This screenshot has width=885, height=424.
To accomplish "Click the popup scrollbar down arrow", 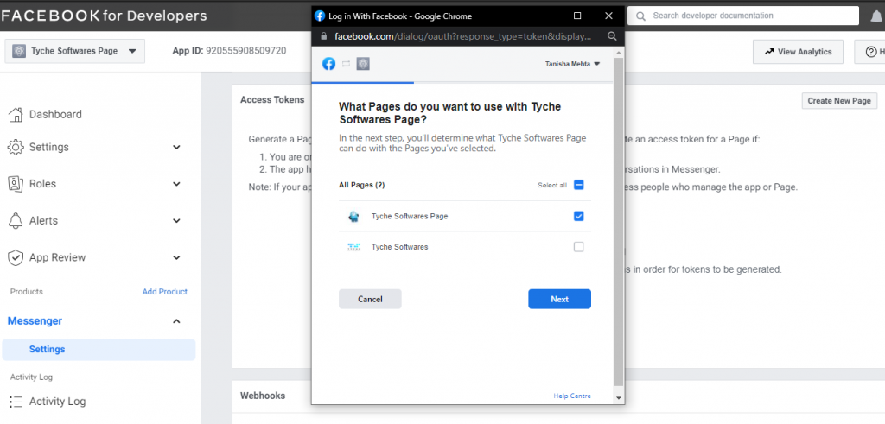I will coord(619,398).
